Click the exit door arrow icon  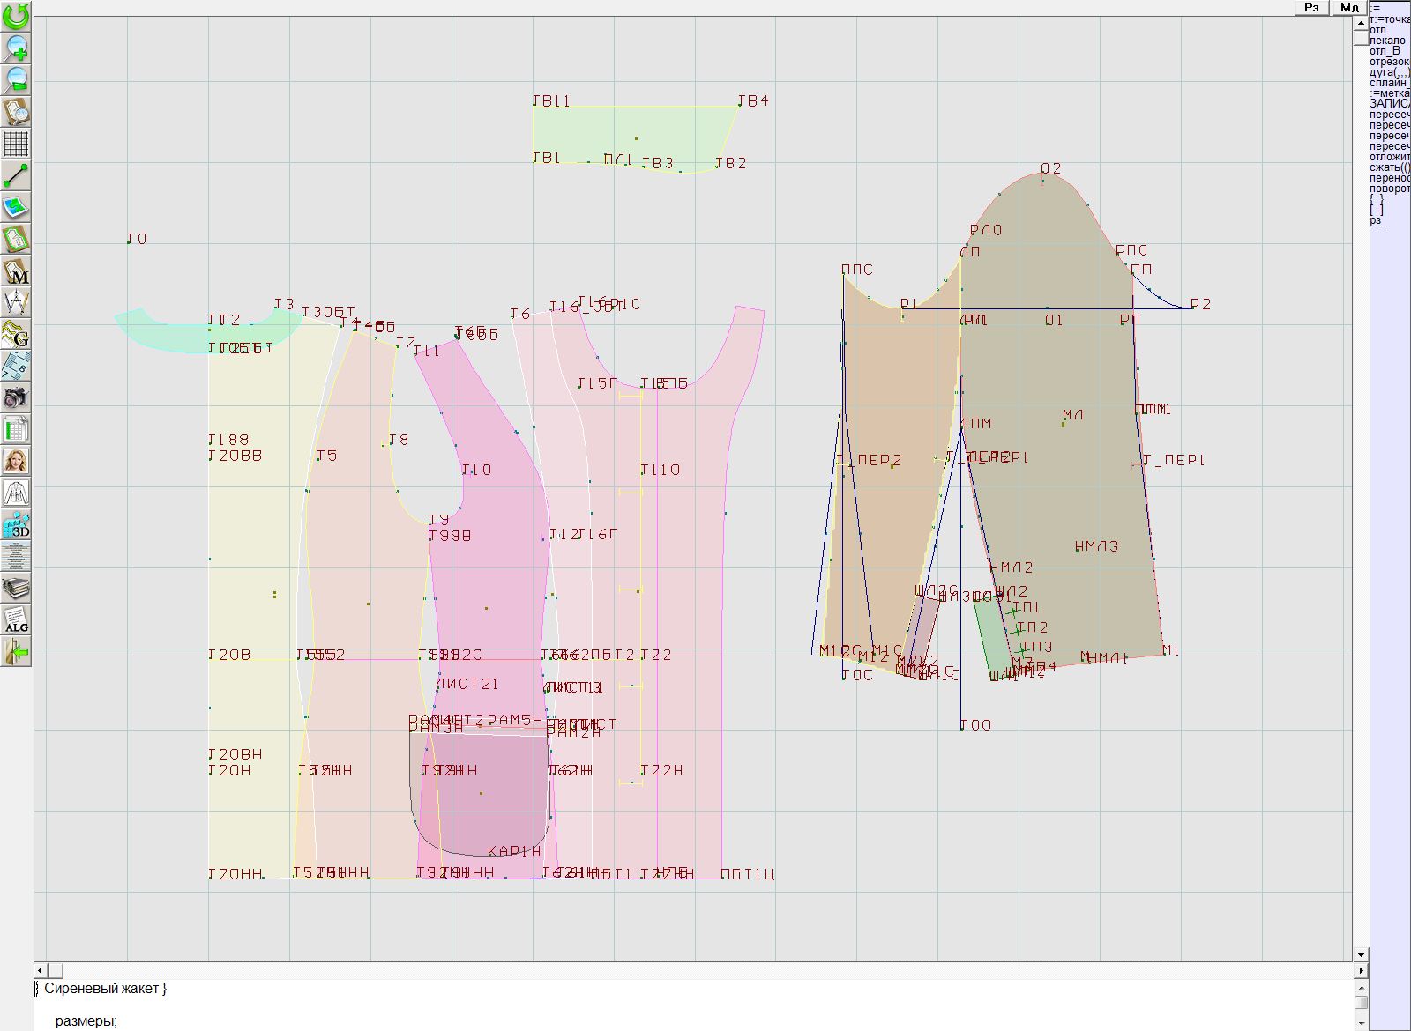[x=16, y=652]
